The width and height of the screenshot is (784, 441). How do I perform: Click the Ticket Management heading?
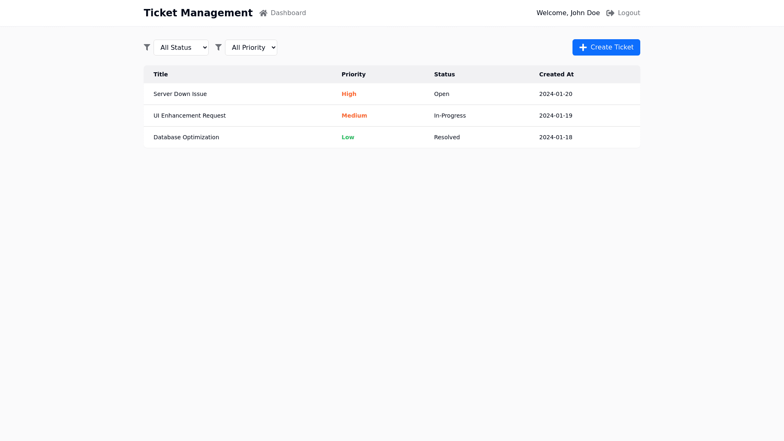click(198, 13)
